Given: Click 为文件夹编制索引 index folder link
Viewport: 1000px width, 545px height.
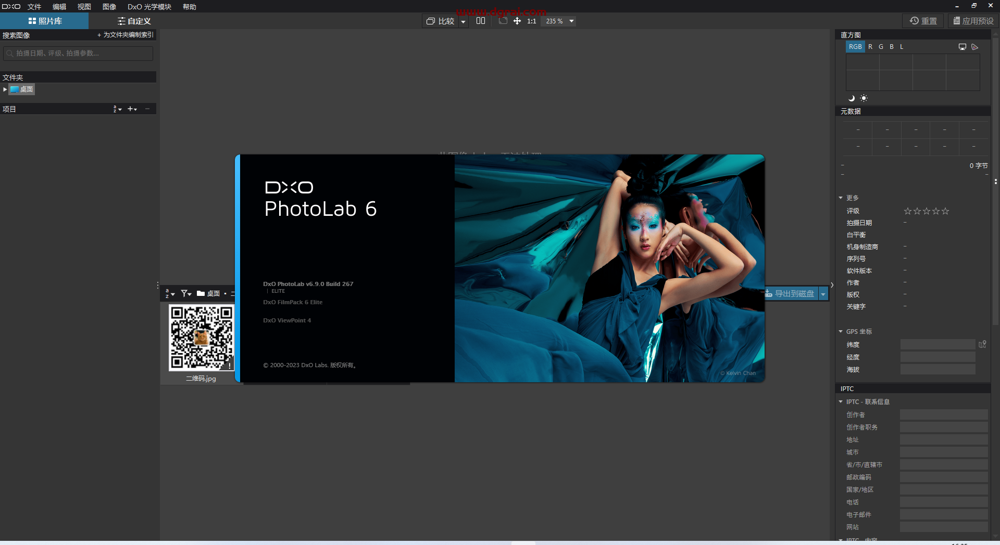Looking at the screenshot, I should [x=126, y=35].
